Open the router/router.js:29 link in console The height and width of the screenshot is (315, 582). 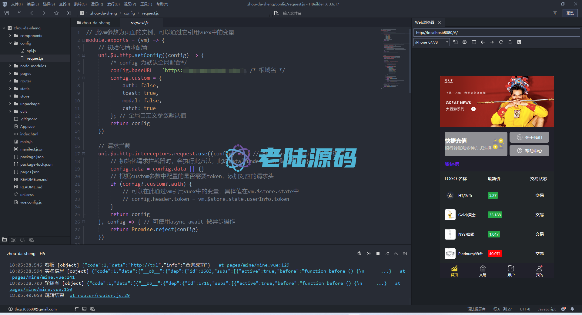[99, 295]
